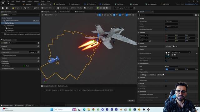Browse to Niagara asset in Content Browser
This screenshot has width=200, height=112.
pos(175,55)
